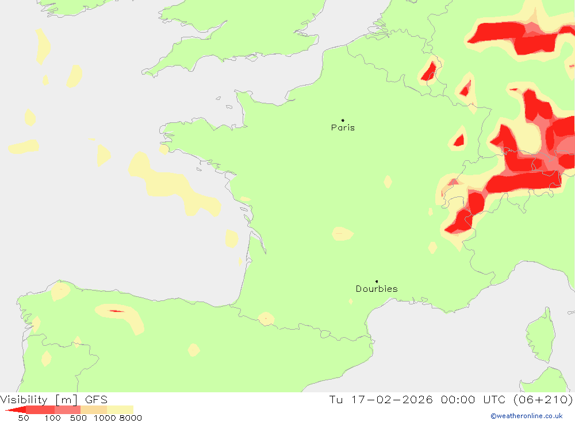Click the Paris city label
The image size is (575, 421).
[343, 128]
